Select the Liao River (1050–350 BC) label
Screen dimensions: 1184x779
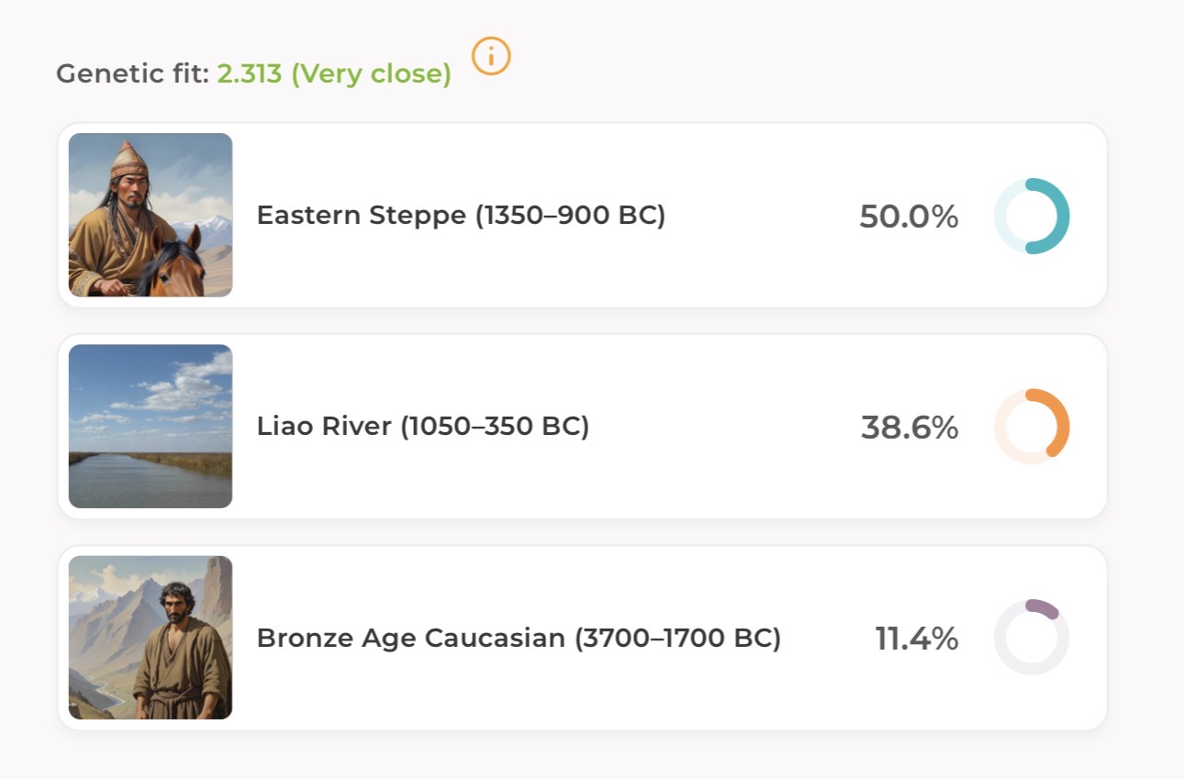422,427
